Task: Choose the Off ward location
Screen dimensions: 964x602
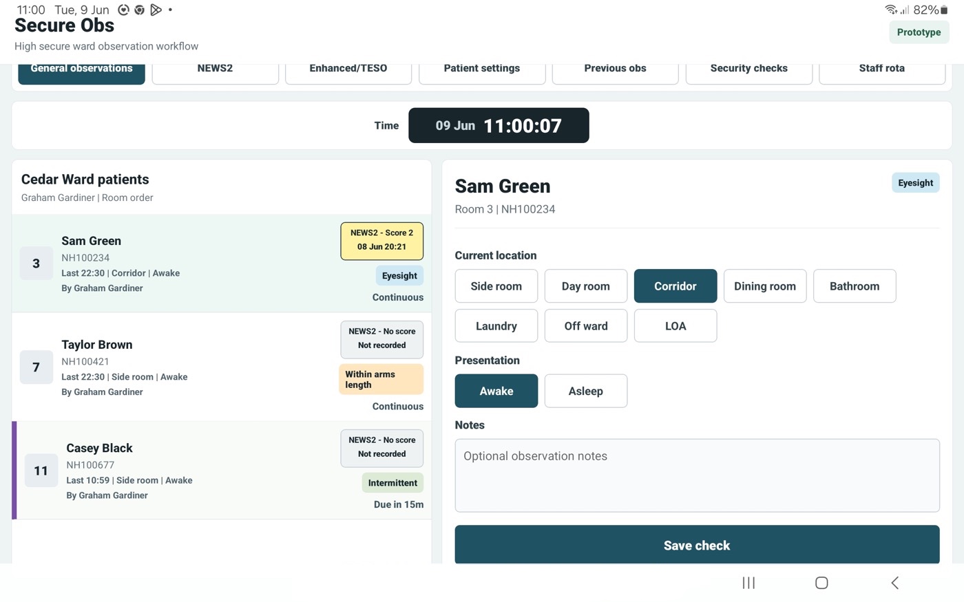Action: point(586,326)
